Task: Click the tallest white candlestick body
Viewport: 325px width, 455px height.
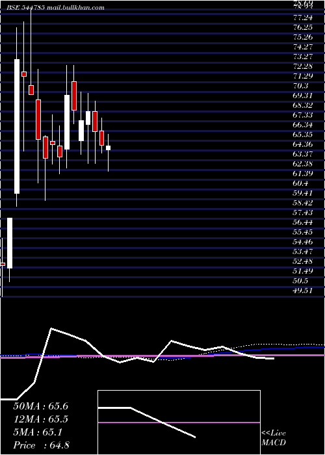Action: [17, 126]
